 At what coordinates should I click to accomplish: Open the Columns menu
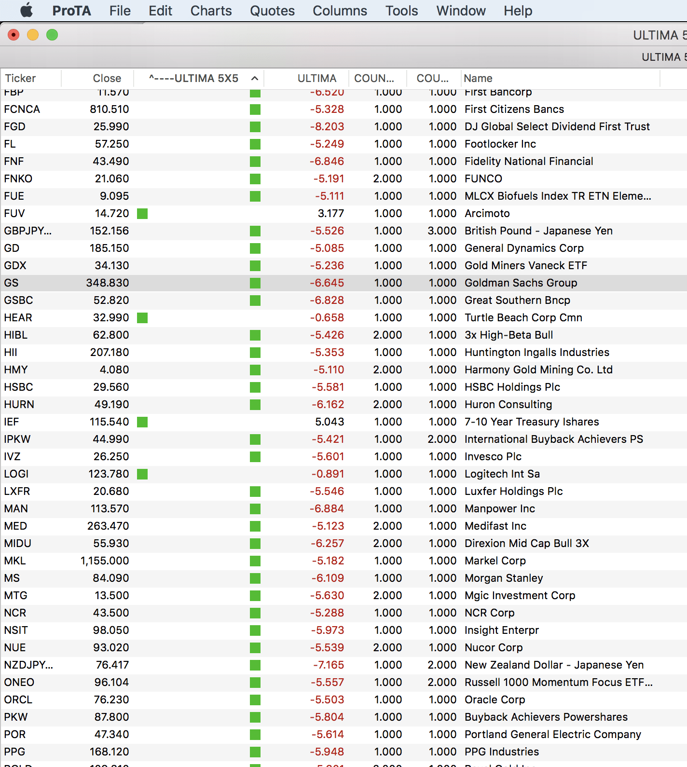(340, 11)
